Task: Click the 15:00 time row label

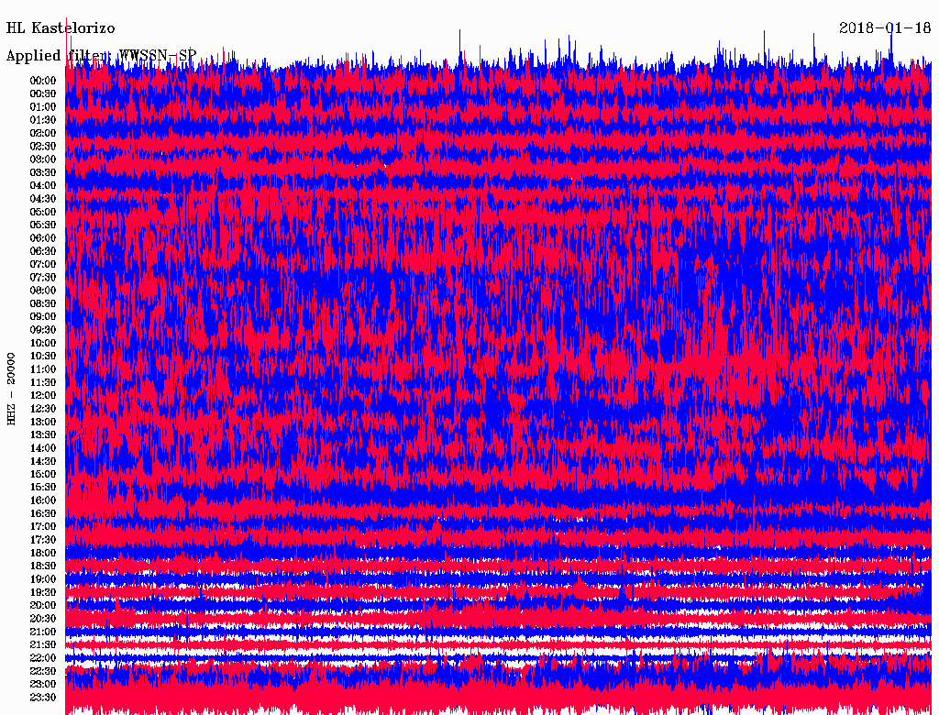Action: [x=43, y=475]
